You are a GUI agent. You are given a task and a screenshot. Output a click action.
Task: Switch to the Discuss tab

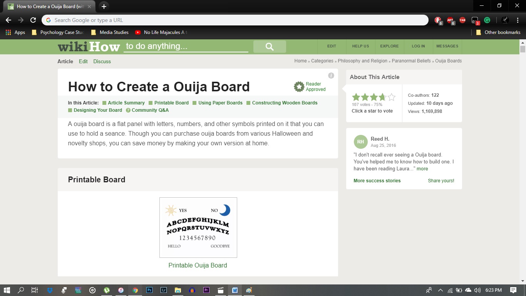coord(102,61)
